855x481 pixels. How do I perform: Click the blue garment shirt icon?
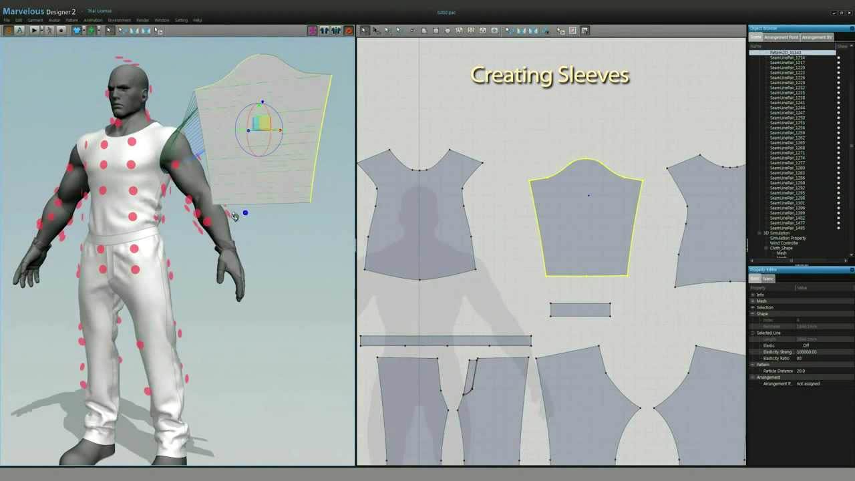click(x=77, y=30)
